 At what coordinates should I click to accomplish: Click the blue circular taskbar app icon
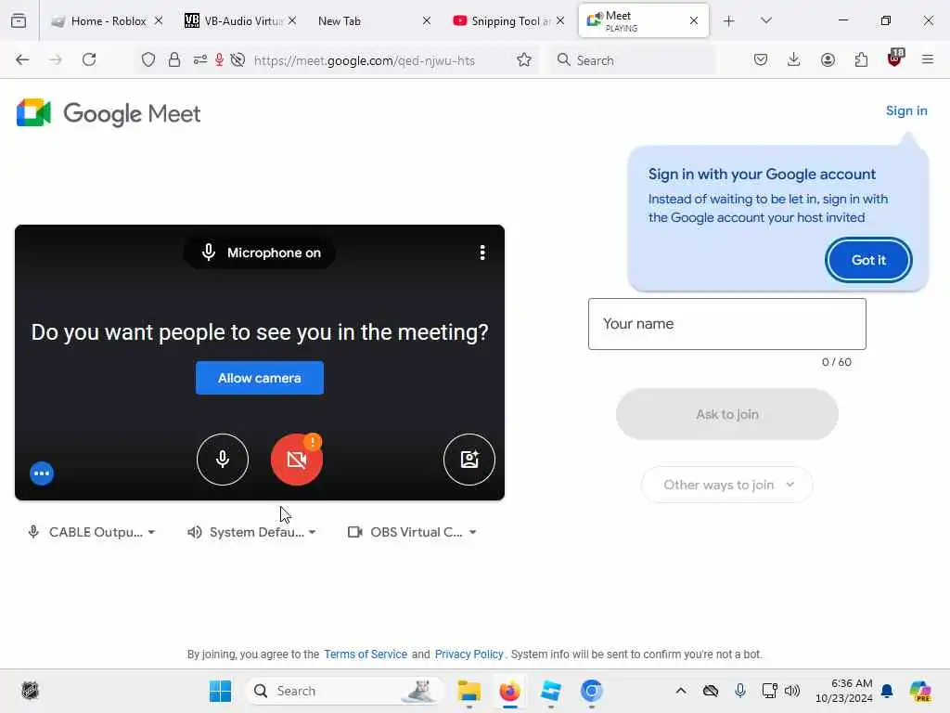(591, 691)
